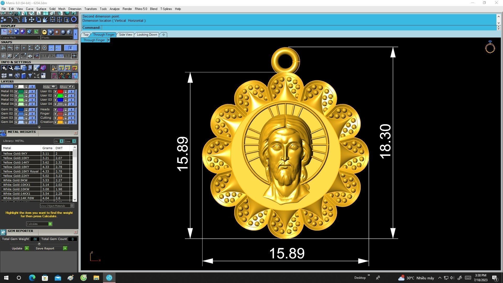Click the Update gem report button
The image size is (503, 283).
20,248
